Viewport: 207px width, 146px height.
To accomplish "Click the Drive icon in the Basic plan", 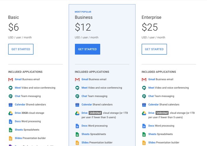I will click(10, 113).
